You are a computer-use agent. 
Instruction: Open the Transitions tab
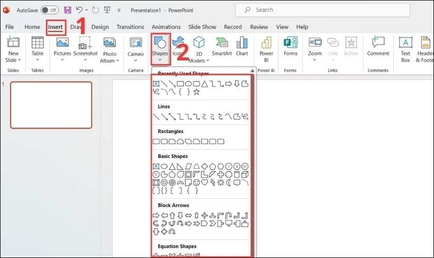130,27
